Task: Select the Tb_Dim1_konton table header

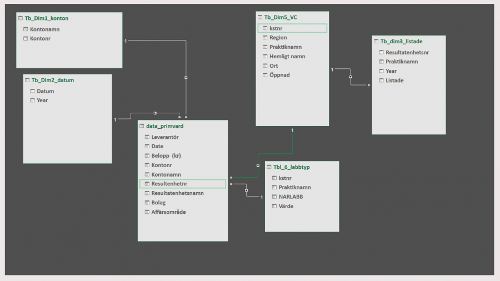Action: (x=47, y=18)
